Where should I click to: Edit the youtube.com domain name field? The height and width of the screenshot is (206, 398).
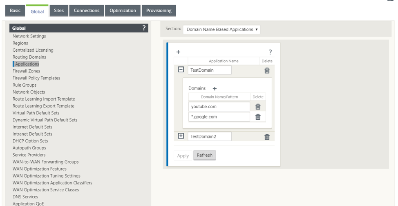[x=219, y=107]
